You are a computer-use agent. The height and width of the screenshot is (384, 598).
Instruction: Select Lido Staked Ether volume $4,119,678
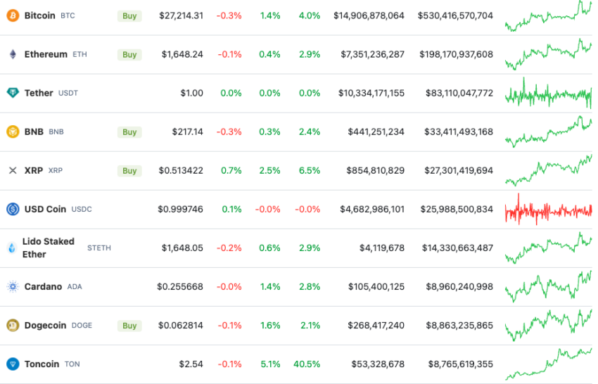(x=382, y=248)
